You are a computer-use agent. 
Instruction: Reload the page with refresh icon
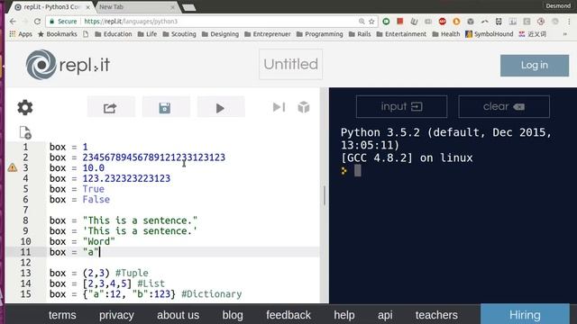click(37, 22)
